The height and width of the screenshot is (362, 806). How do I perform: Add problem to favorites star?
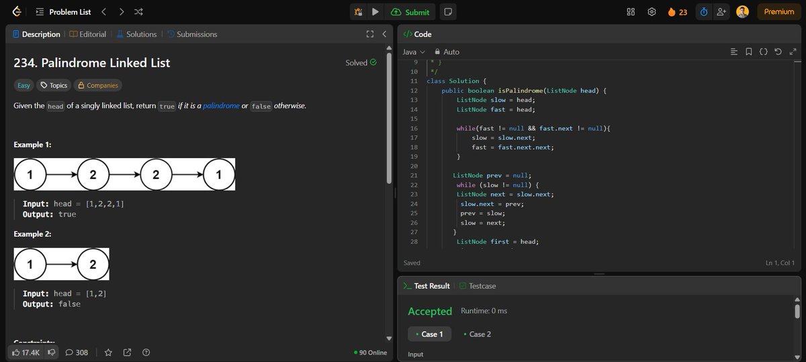[108, 352]
